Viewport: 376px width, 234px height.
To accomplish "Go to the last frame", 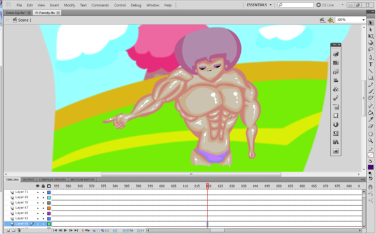I will tap(76, 230).
